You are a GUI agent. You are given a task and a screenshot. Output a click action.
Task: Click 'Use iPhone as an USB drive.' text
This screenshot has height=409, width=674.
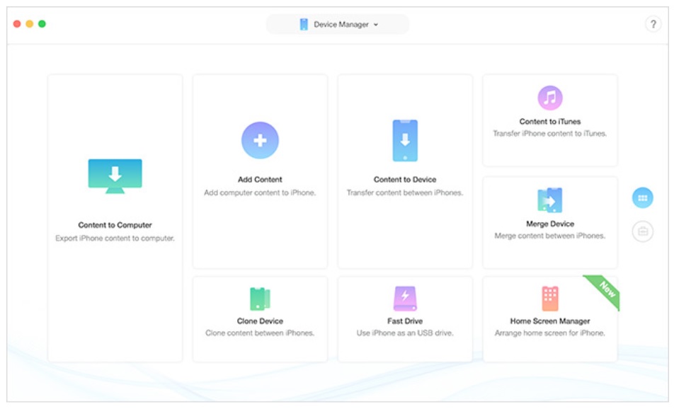point(405,333)
